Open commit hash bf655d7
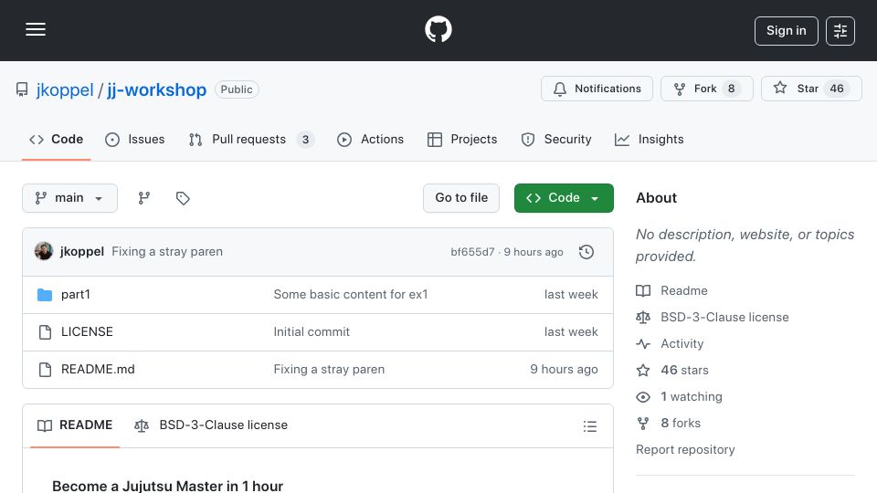877x493 pixels. pyautogui.click(x=472, y=252)
